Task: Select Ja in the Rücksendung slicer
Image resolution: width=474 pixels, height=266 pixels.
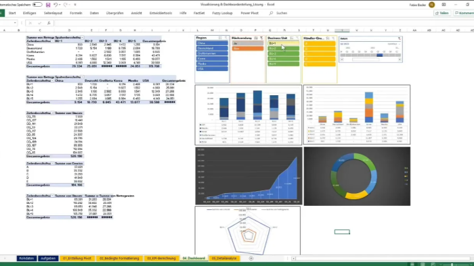Action: point(248,43)
